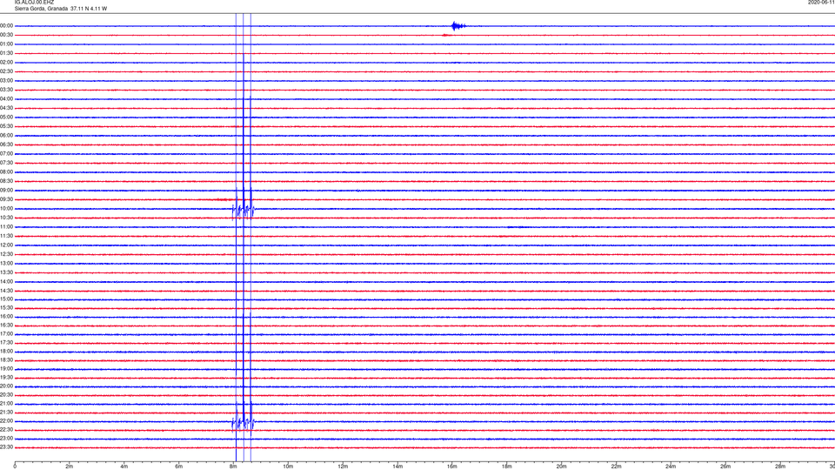
Task: Select the 17:30 trace time label
Action: point(6,343)
